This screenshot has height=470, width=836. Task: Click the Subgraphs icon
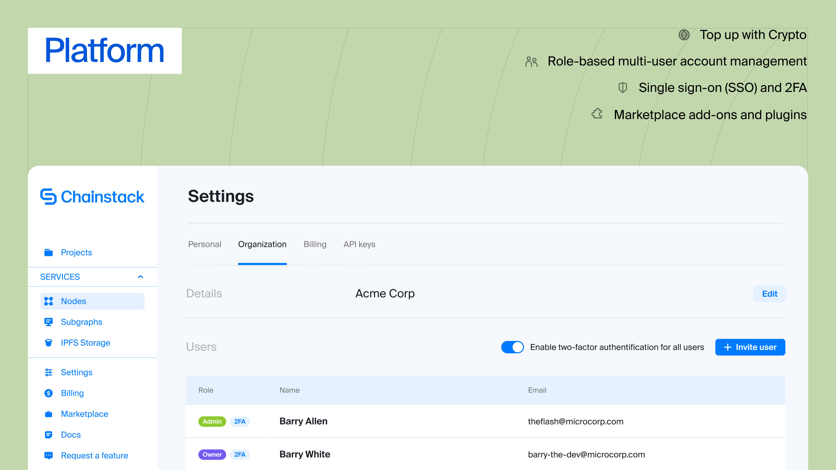(48, 322)
